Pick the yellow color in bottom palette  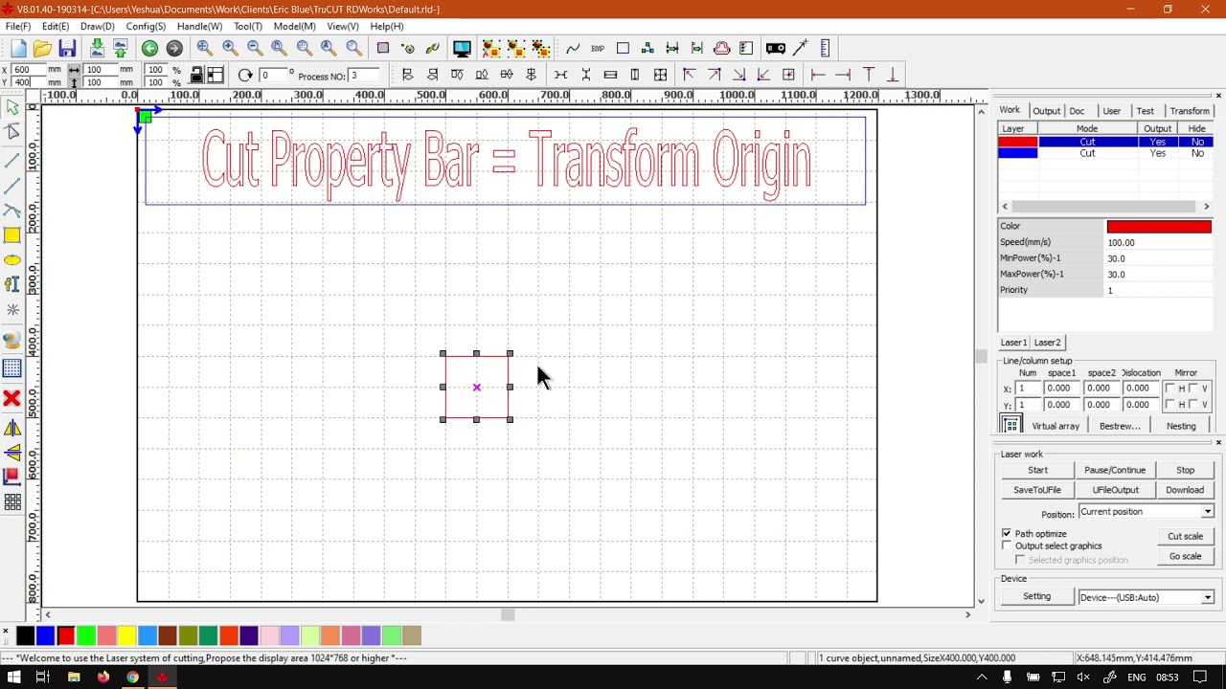(x=126, y=635)
